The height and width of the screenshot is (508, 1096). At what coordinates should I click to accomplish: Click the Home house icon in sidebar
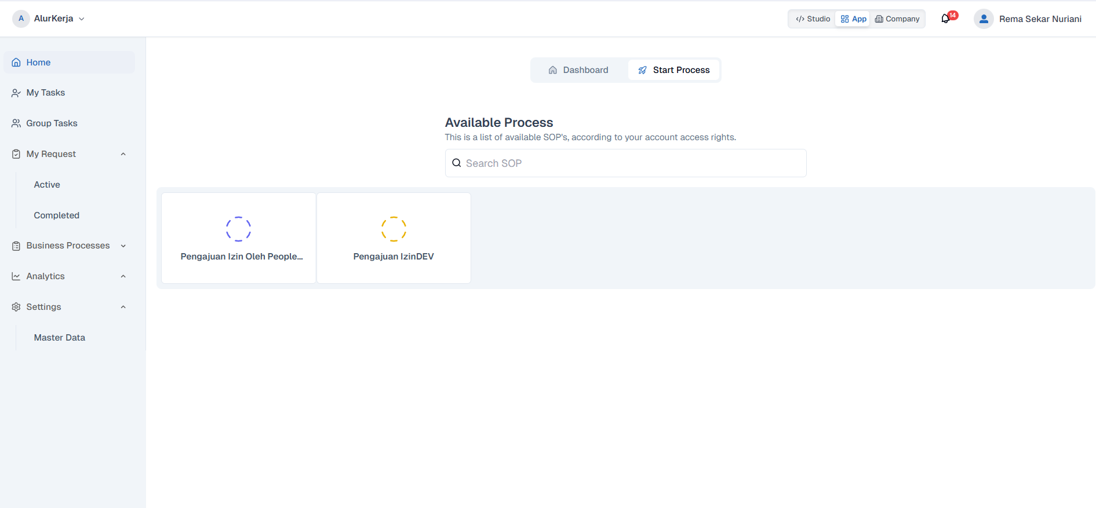pyautogui.click(x=16, y=63)
